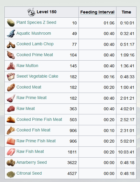Click the creature icon beside Level 150
140x182 pixels.
pos(31,12)
